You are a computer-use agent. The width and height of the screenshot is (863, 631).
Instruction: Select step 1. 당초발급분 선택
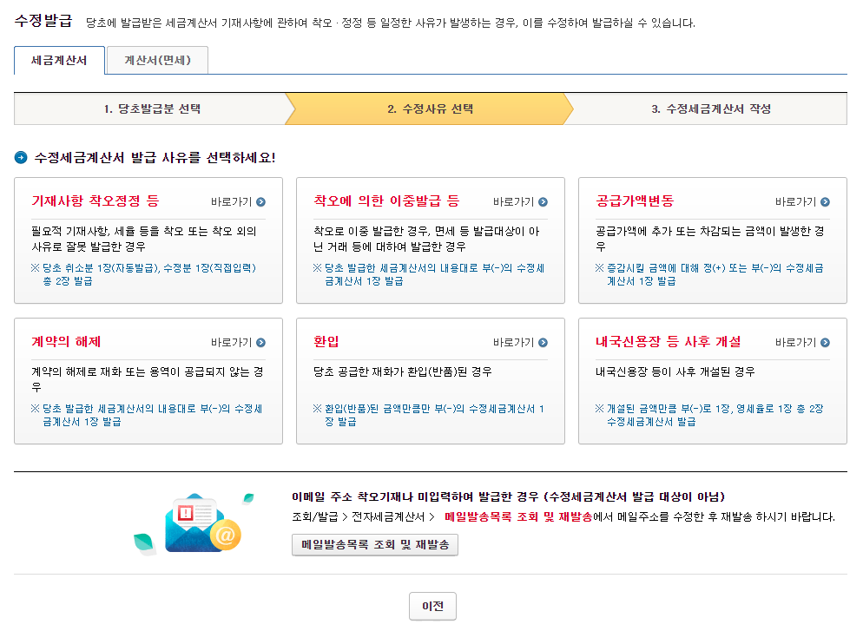coord(153,108)
